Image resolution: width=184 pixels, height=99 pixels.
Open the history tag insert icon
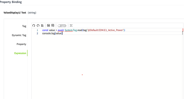tap(53, 25)
